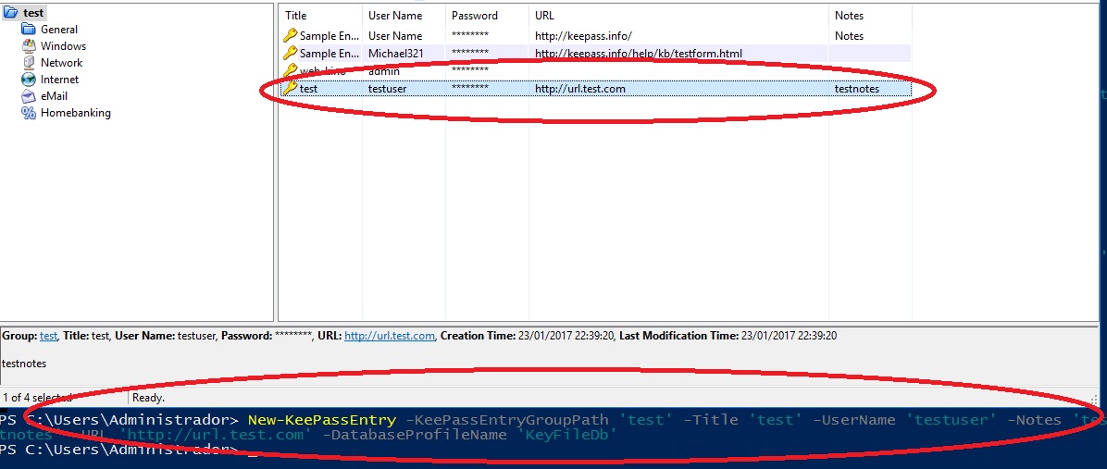Select the Homebanking percent icon
The width and height of the screenshot is (1107, 469).
pyautogui.click(x=28, y=113)
